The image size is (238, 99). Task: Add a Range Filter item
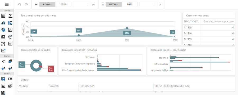click(3, 79)
